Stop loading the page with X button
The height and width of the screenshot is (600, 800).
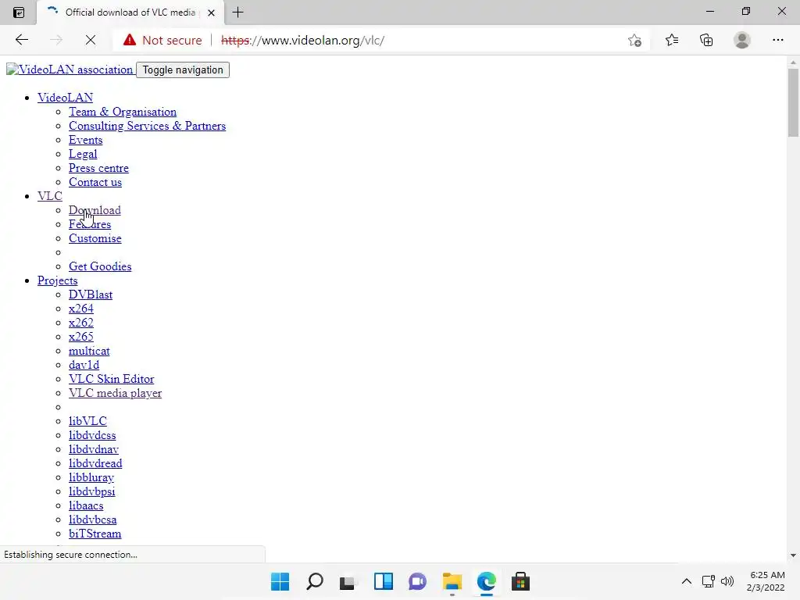point(91,40)
